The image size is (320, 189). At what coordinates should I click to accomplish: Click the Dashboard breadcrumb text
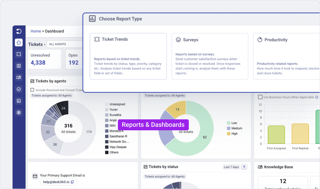click(54, 31)
